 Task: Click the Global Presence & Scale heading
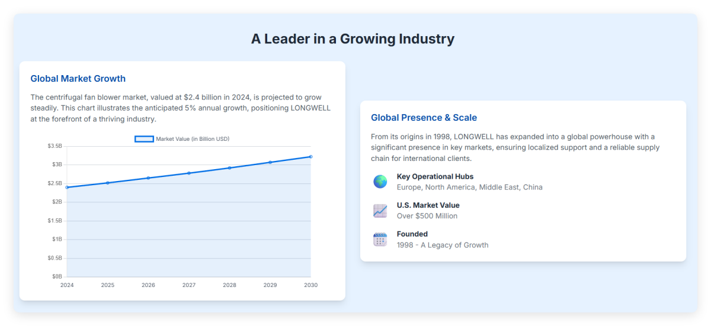pos(424,118)
